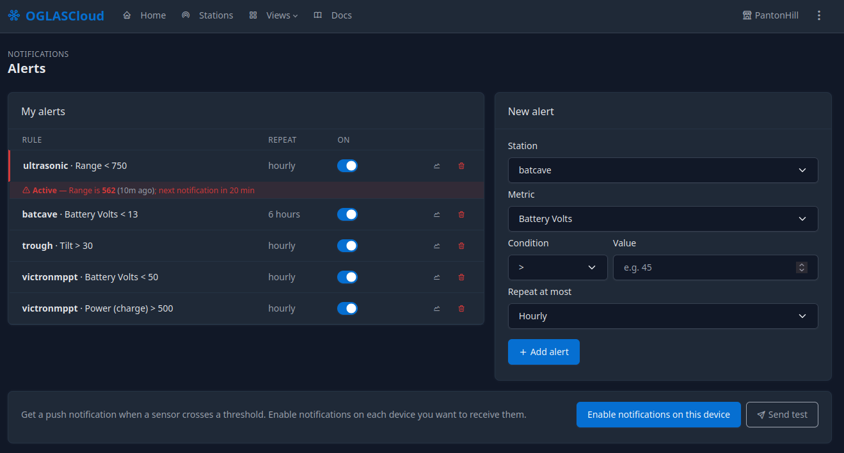844x453 pixels.
Task: Delete the victronmppt Battery Volts alert
Action: pyautogui.click(x=461, y=277)
